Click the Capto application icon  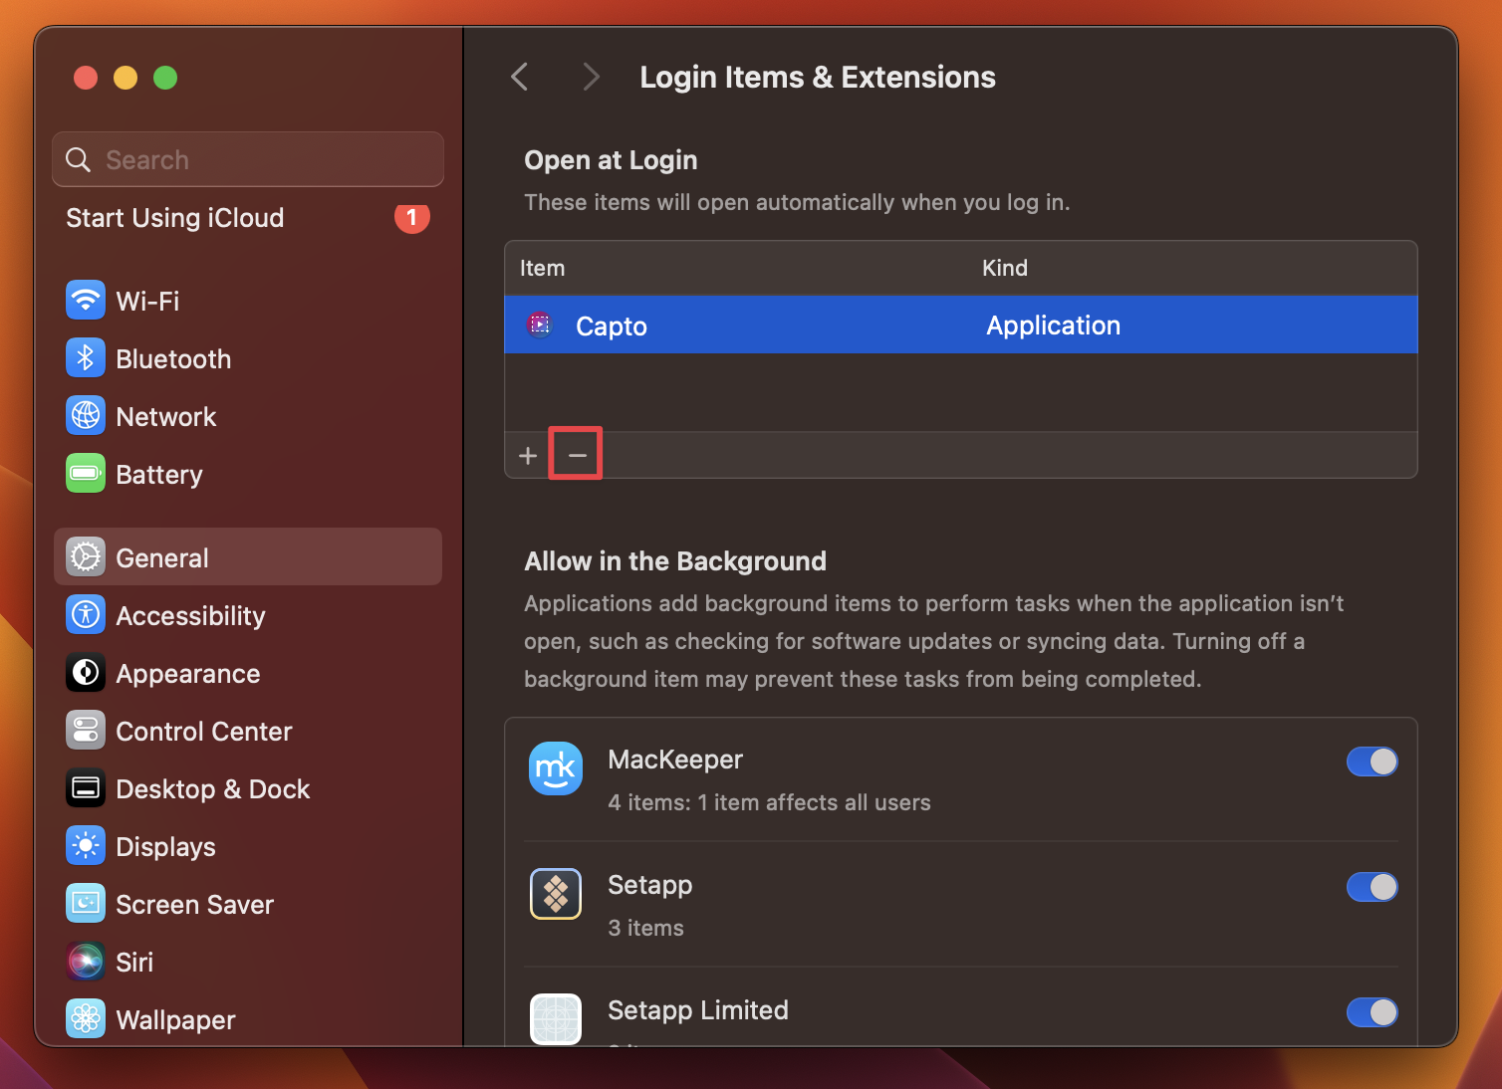539,325
